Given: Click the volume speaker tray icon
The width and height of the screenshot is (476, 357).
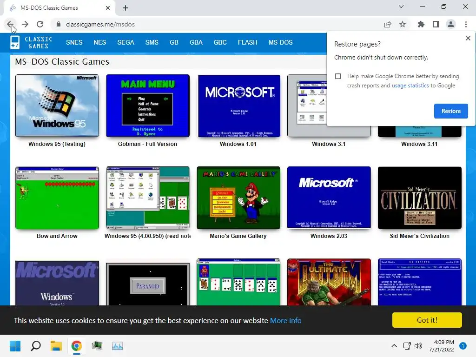Looking at the screenshot, I should tap(418, 346).
